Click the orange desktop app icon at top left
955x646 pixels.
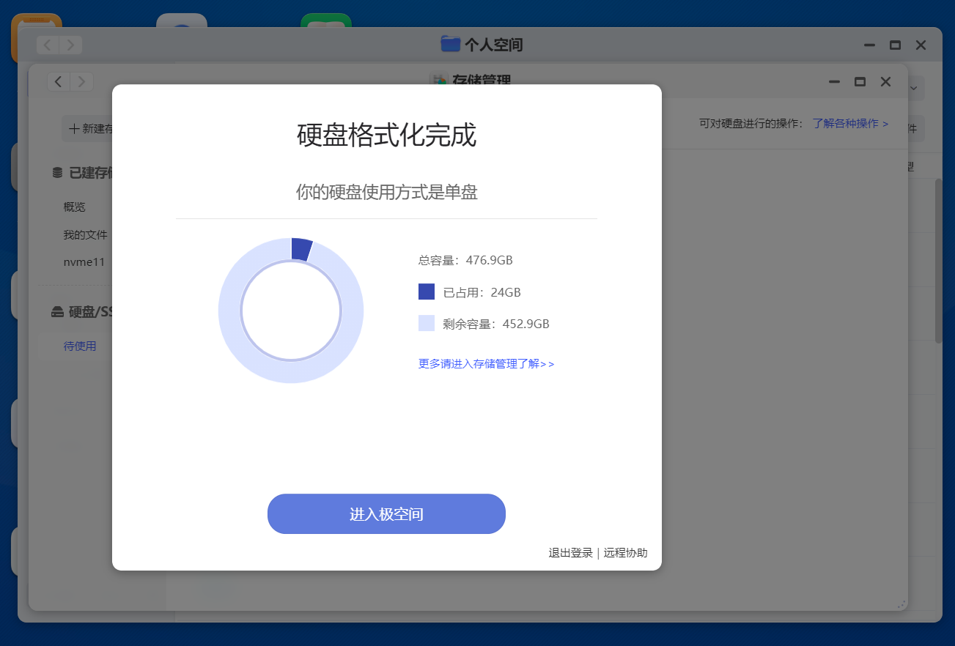click(x=37, y=22)
